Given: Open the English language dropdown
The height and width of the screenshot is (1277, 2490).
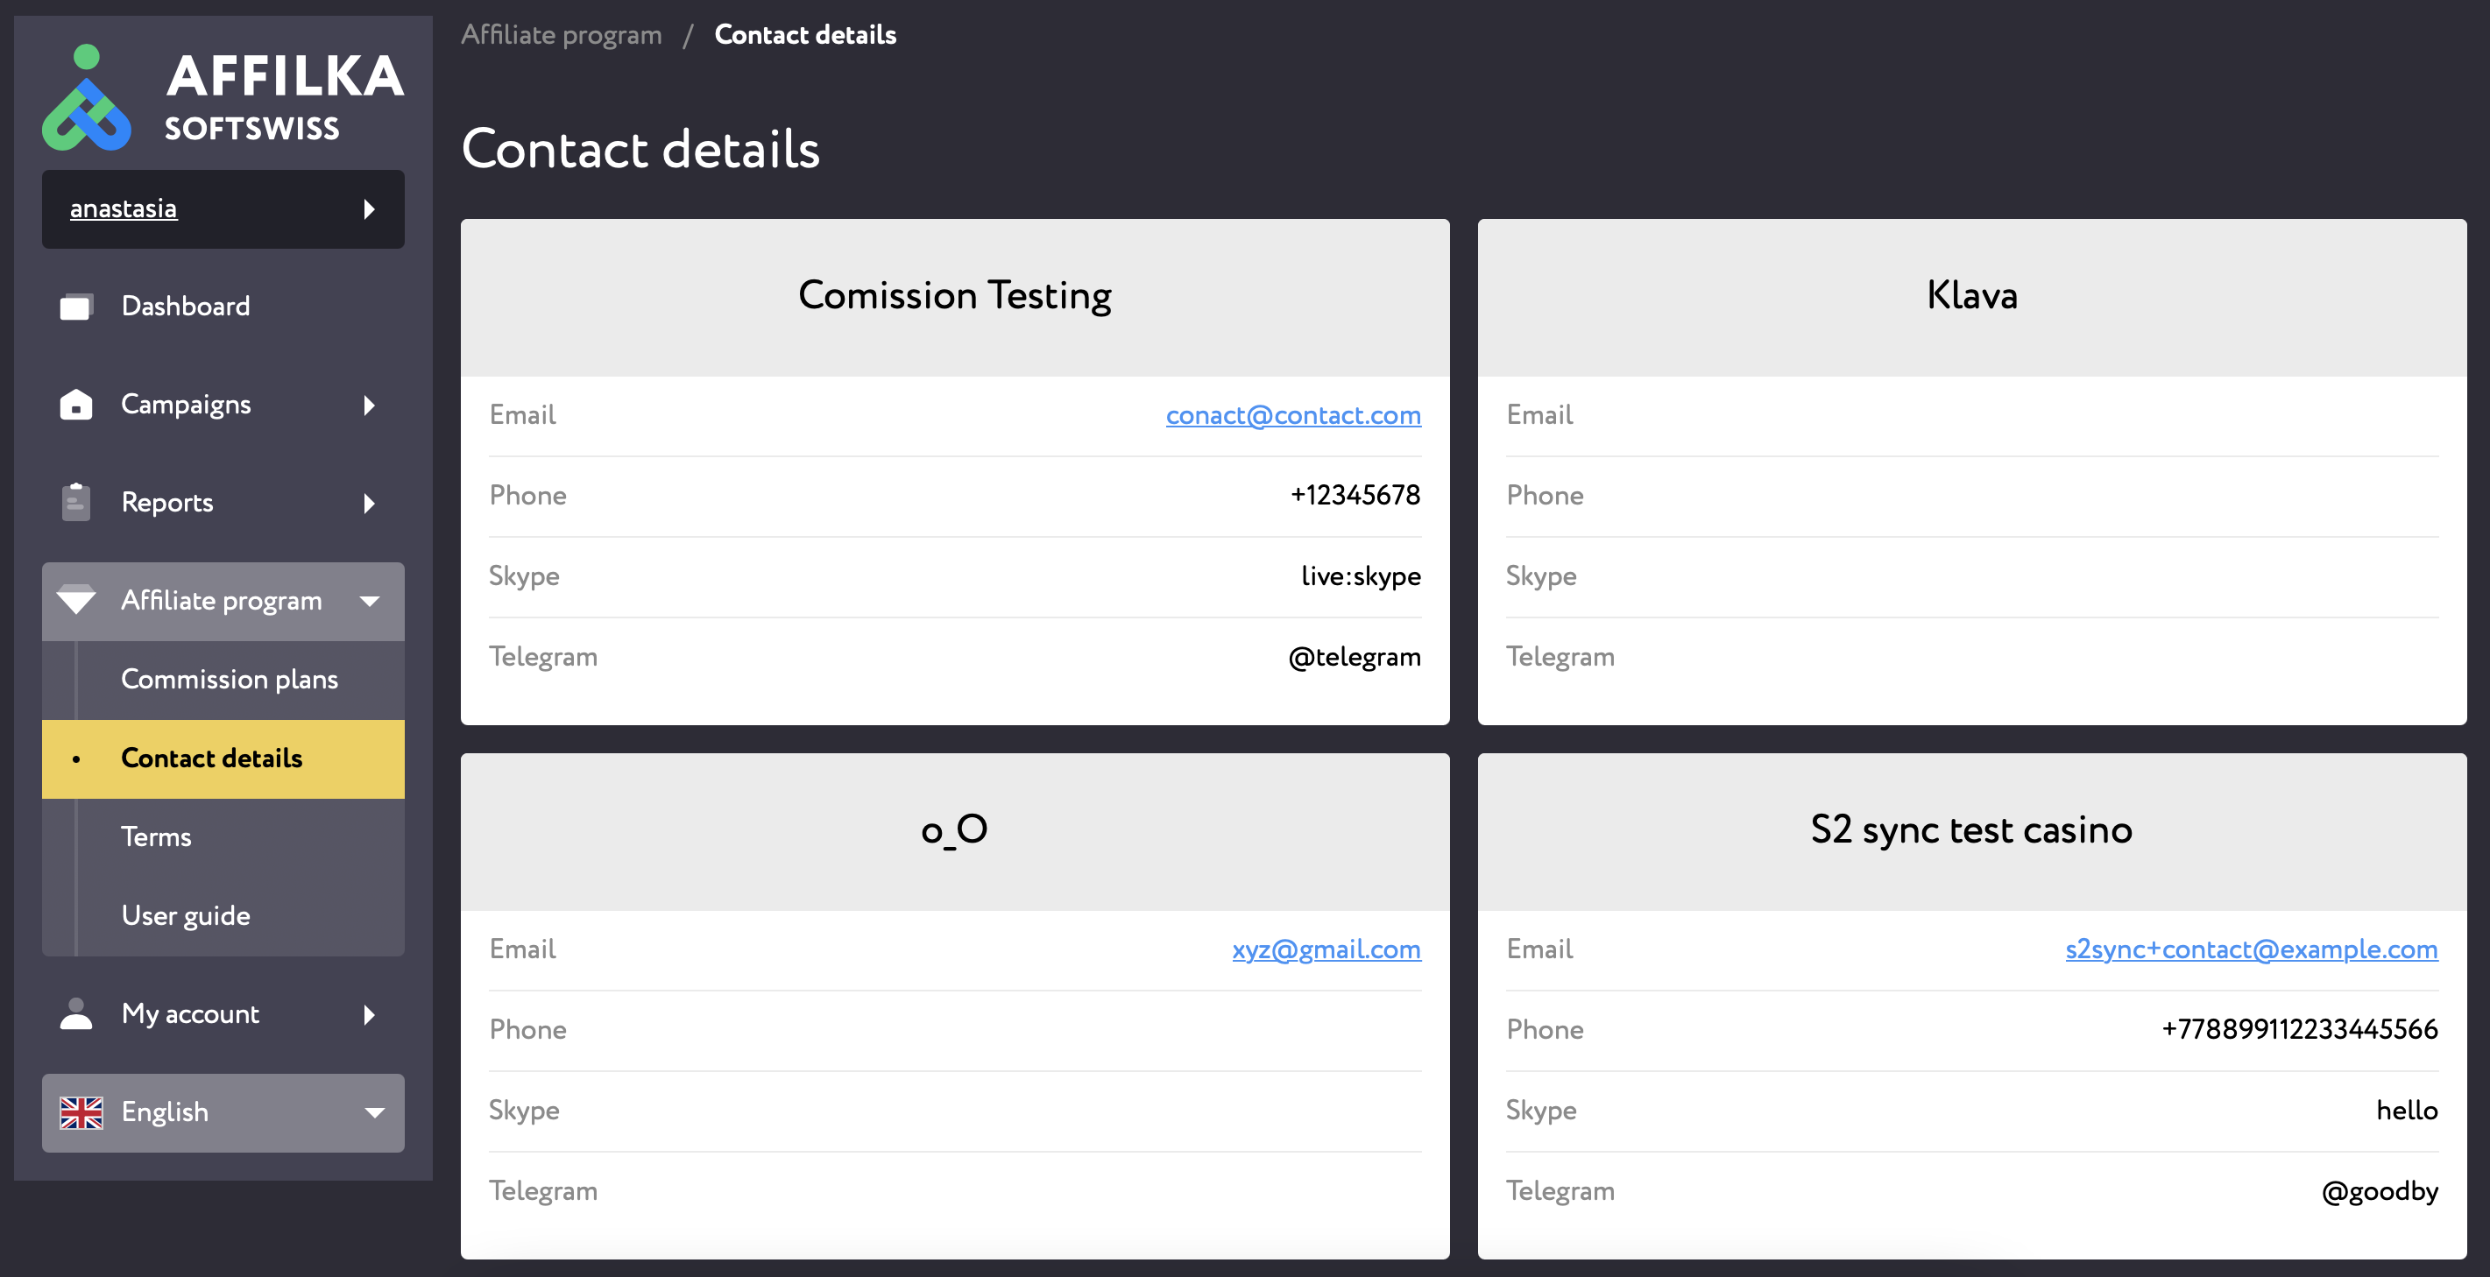Looking at the screenshot, I should pos(223,1113).
